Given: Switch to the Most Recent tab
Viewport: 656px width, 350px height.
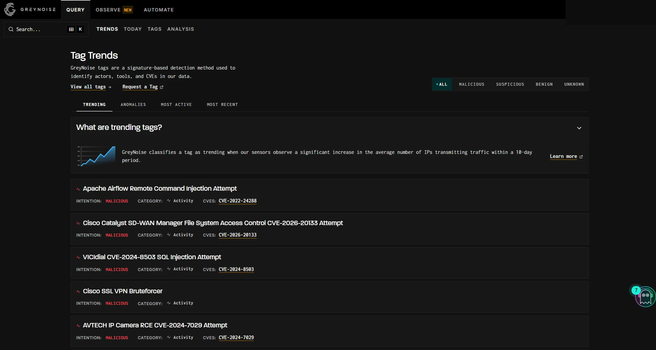Looking at the screenshot, I should [222, 105].
